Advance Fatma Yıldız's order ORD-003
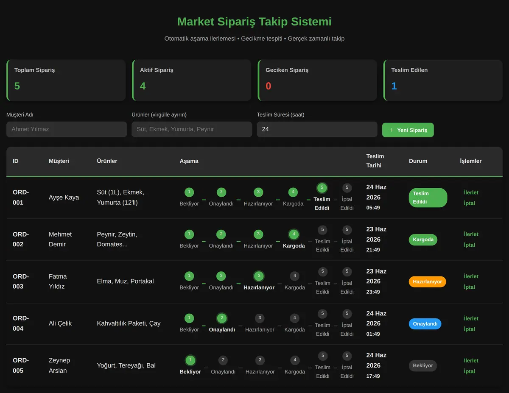The width and height of the screenshot is (509, 393). click(x=471, y=276)
